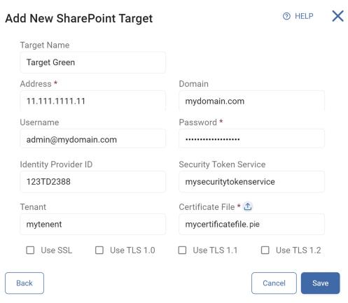348x303 pixels.
Task: Select the Domain text field
Action: (x=251, y=101)
